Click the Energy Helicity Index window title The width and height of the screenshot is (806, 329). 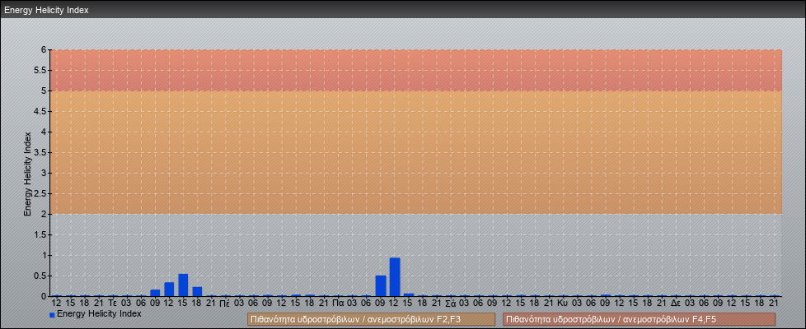(46, 10)
